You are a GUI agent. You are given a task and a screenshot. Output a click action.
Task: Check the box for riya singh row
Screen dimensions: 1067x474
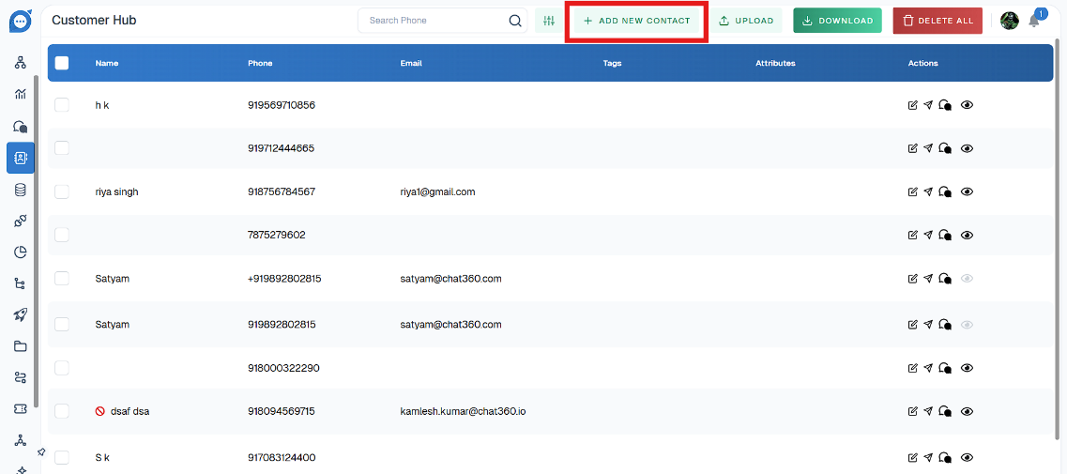click(x=62, y=191)
